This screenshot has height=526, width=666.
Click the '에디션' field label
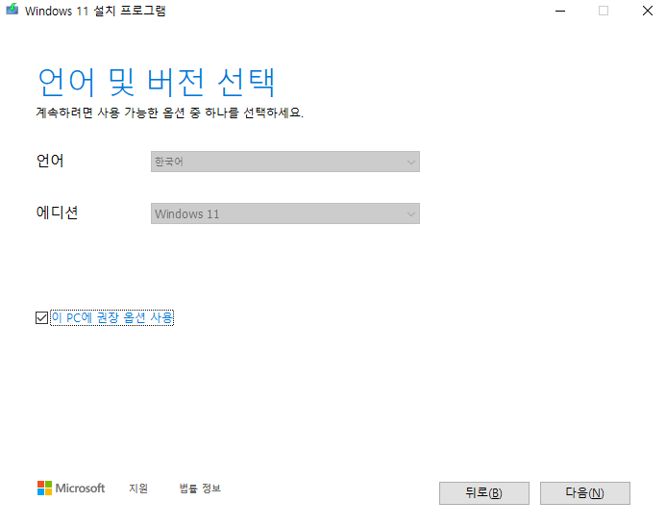pos(57,213)
